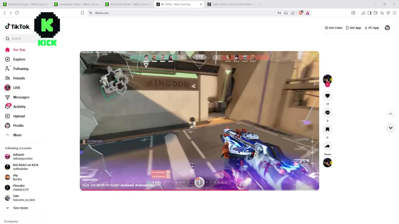The width and height of the screenshot is (399, 224).
Task: Seek using the video progress bar
Action: click(x=199, y=190)
